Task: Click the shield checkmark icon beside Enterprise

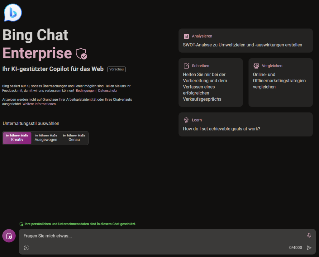Action: (x=81, y=54)
